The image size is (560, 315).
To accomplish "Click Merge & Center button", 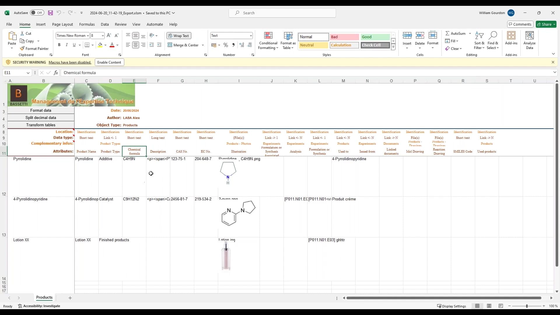I will [183, 45].
